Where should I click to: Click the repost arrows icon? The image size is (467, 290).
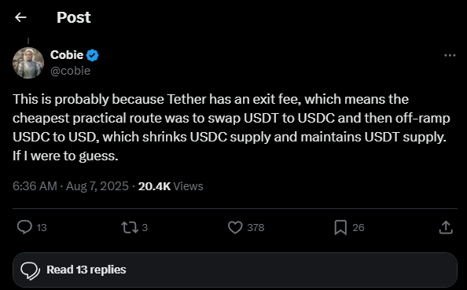coord(130,227)
